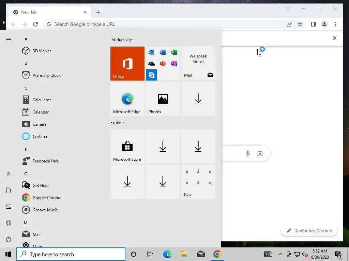This screenshot has height=261, width=349.
Task: Show hidden system tray icons
Action: tap(280, 254)
